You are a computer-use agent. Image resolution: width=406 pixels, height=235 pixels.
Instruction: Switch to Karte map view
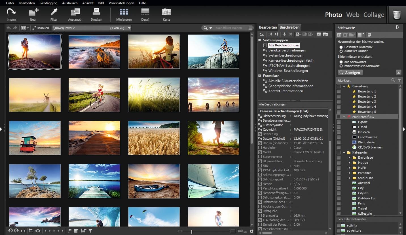[166, 12]
